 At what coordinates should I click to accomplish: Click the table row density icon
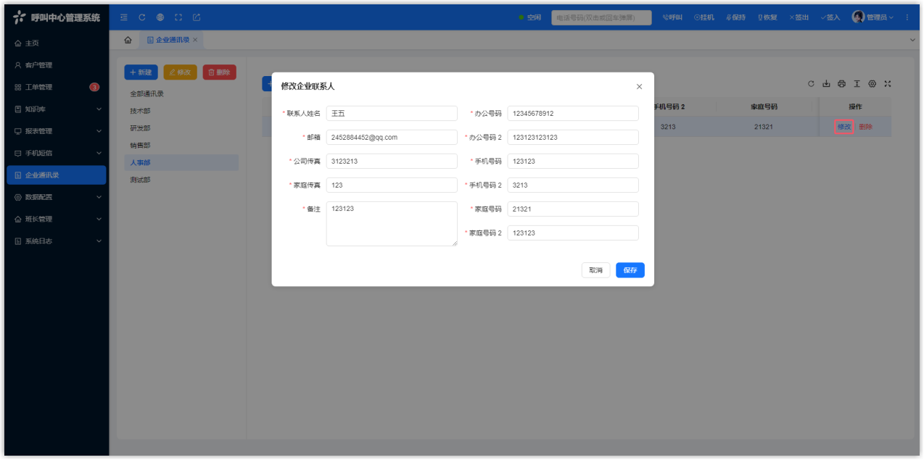tap(857, 84)
